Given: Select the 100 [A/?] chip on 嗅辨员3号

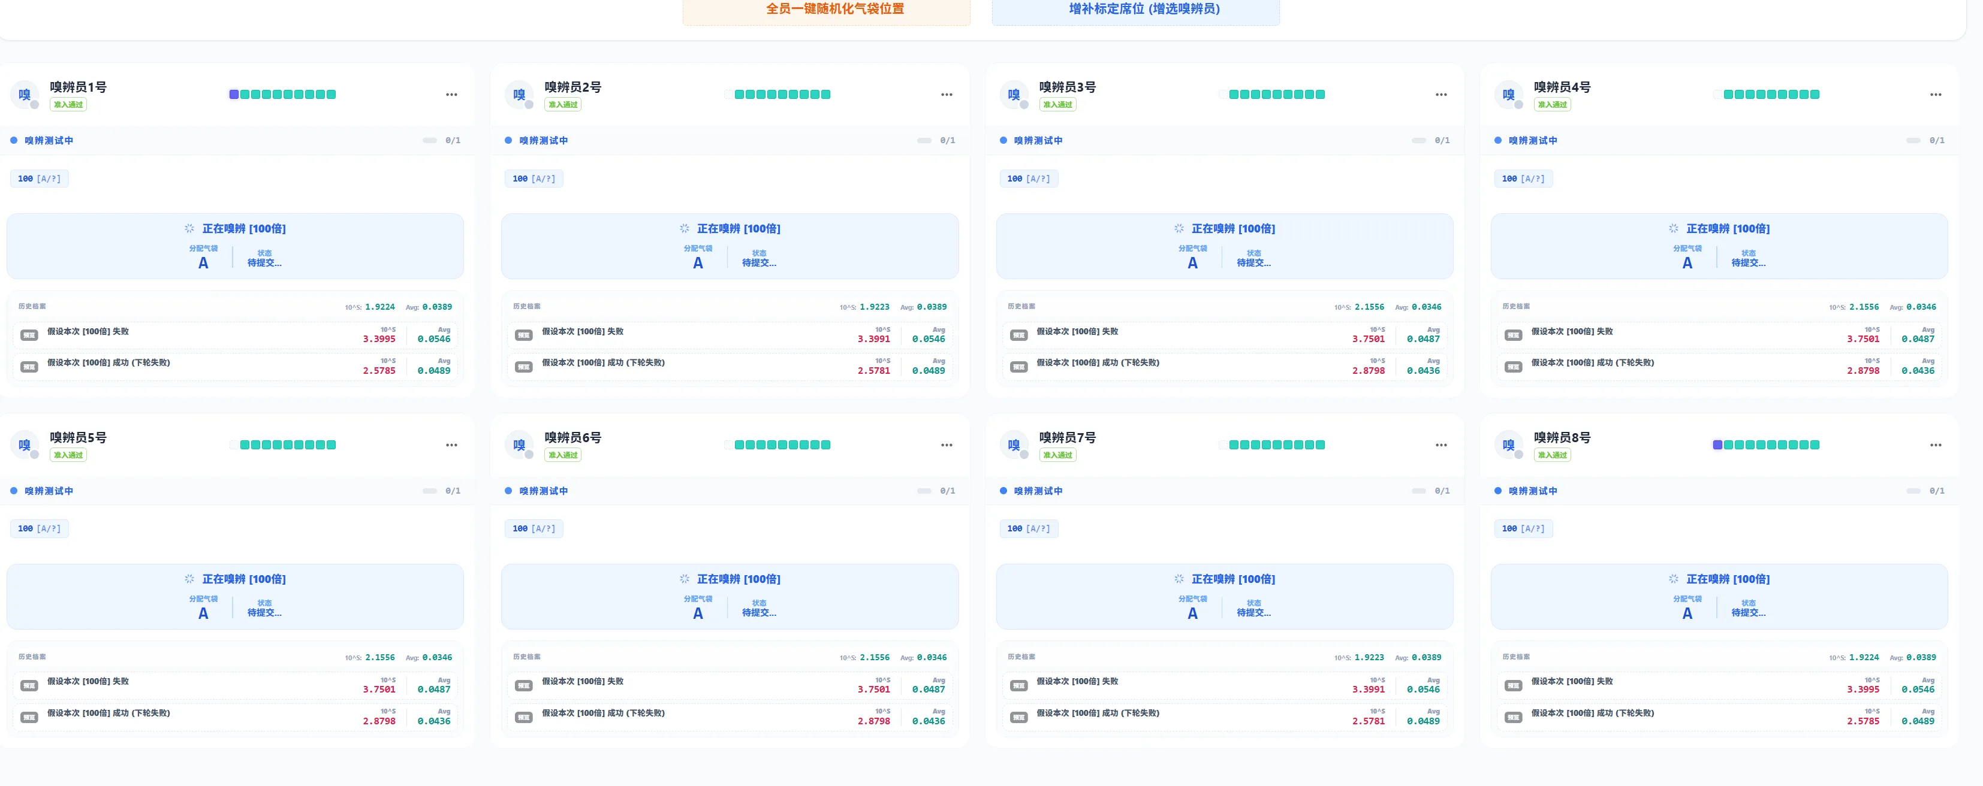Looking at the screenshot, I should (x=1029, y=179).
